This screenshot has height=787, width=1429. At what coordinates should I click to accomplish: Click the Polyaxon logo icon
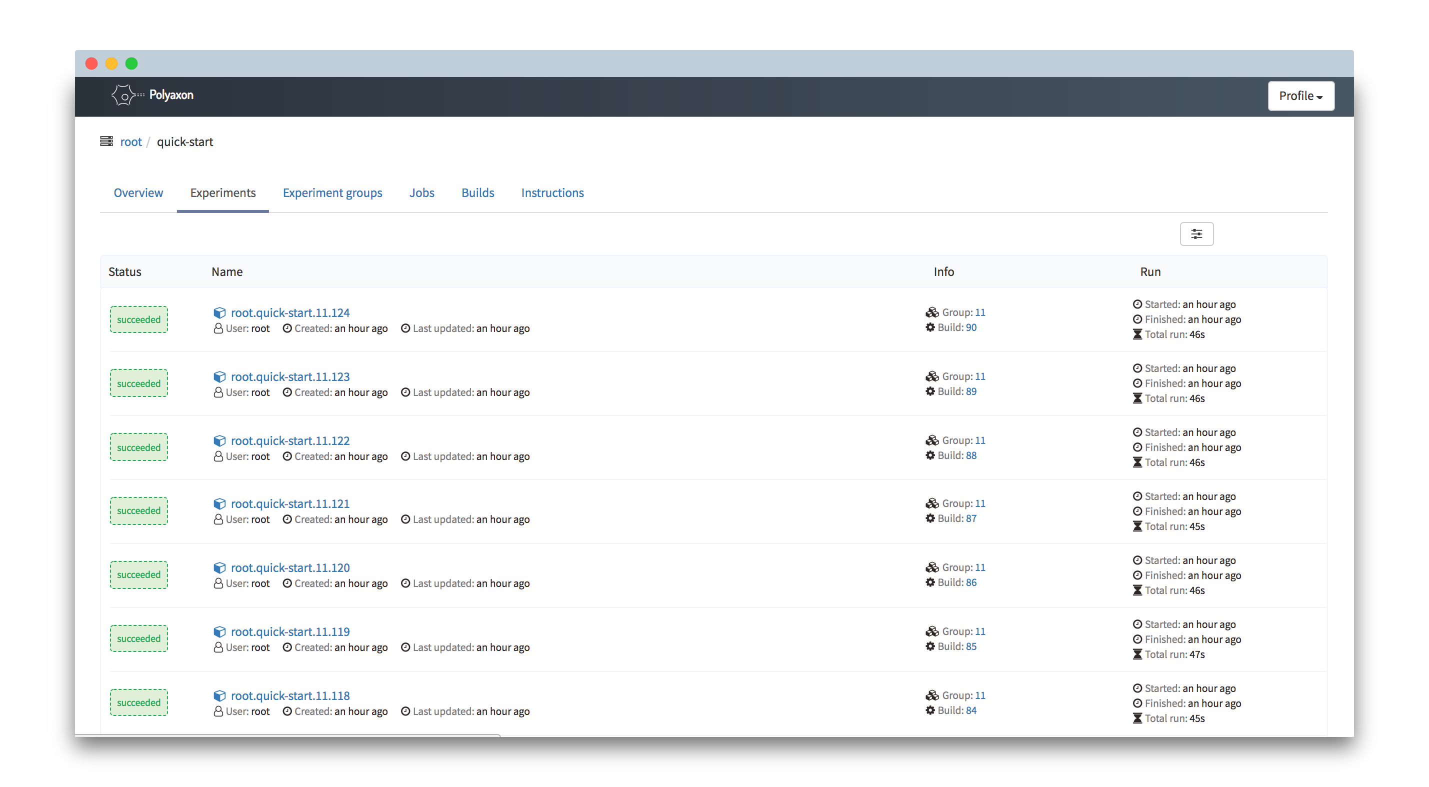(x=124, y=95)
